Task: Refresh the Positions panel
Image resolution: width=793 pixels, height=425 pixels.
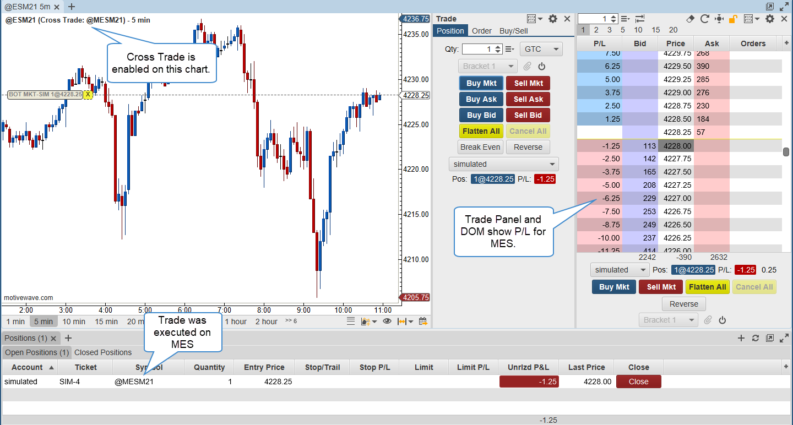Action: pos(756,338)
